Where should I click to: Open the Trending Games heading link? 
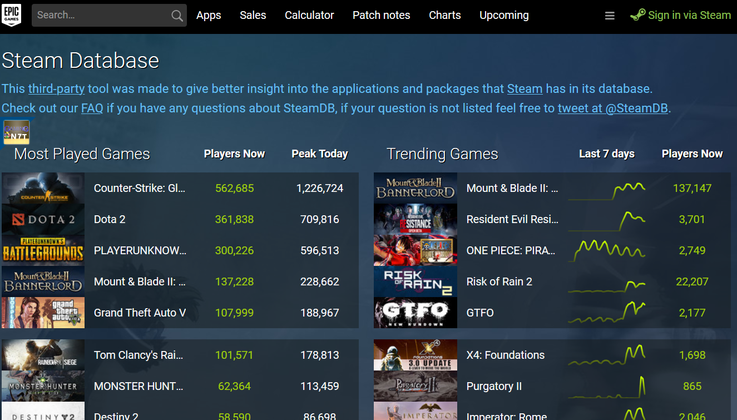coord(442,154)
